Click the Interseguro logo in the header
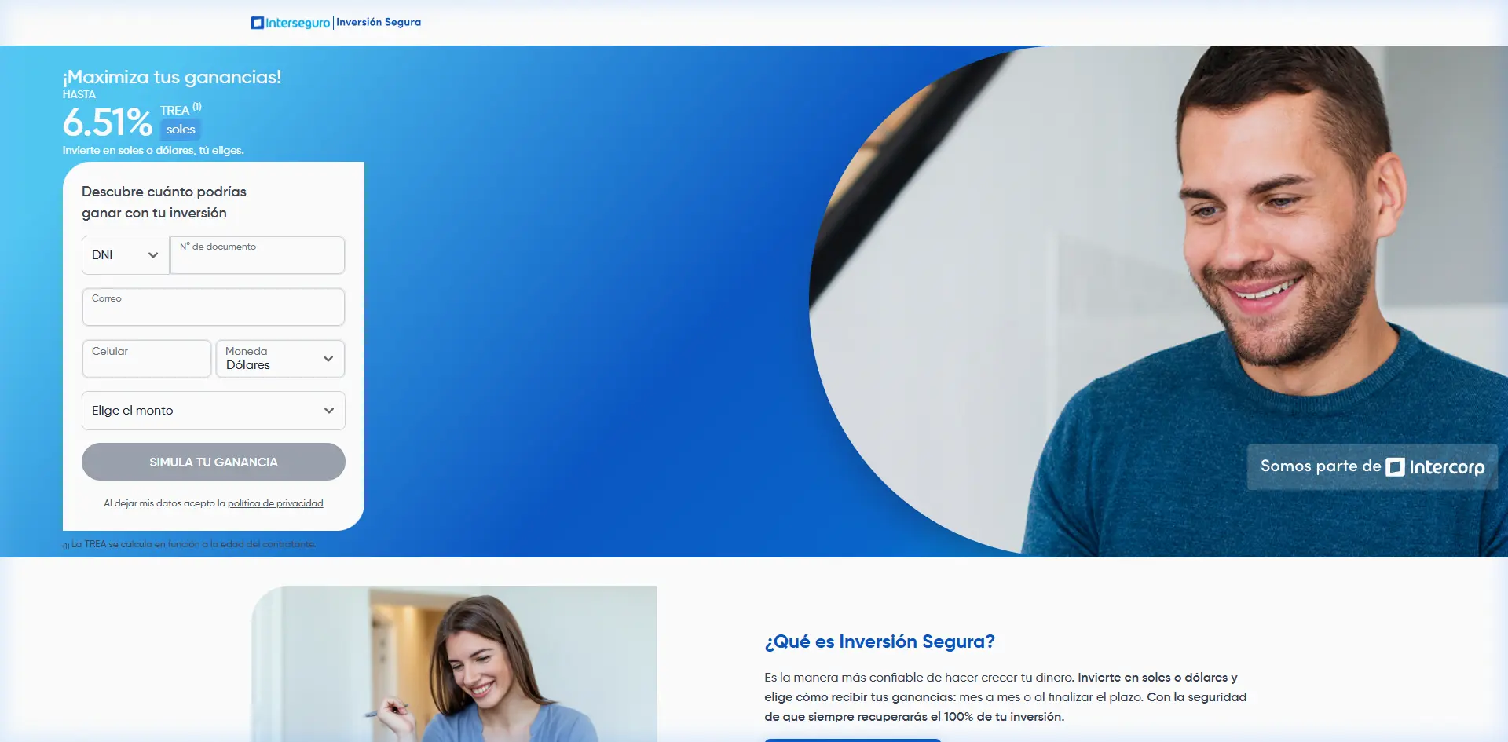Screen dimensions: 1508x742 click(291, 23)
